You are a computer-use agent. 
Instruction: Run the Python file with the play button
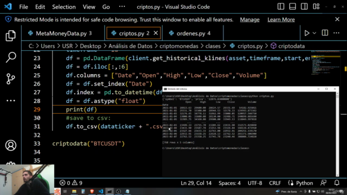pos(307,33)
